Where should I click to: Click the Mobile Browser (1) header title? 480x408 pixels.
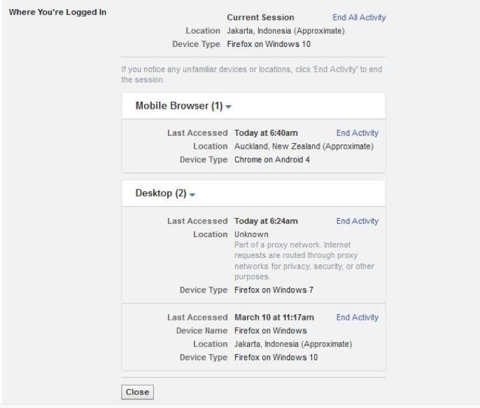pos(178,107)
